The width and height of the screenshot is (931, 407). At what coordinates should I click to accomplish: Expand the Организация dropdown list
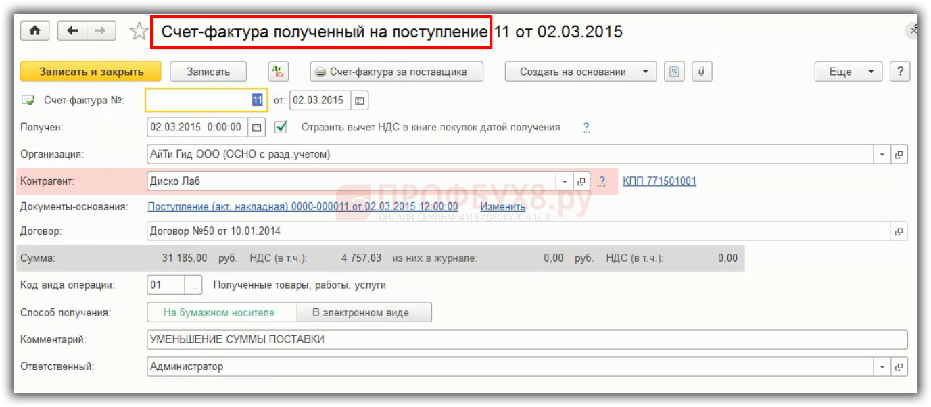click(882, 154)
